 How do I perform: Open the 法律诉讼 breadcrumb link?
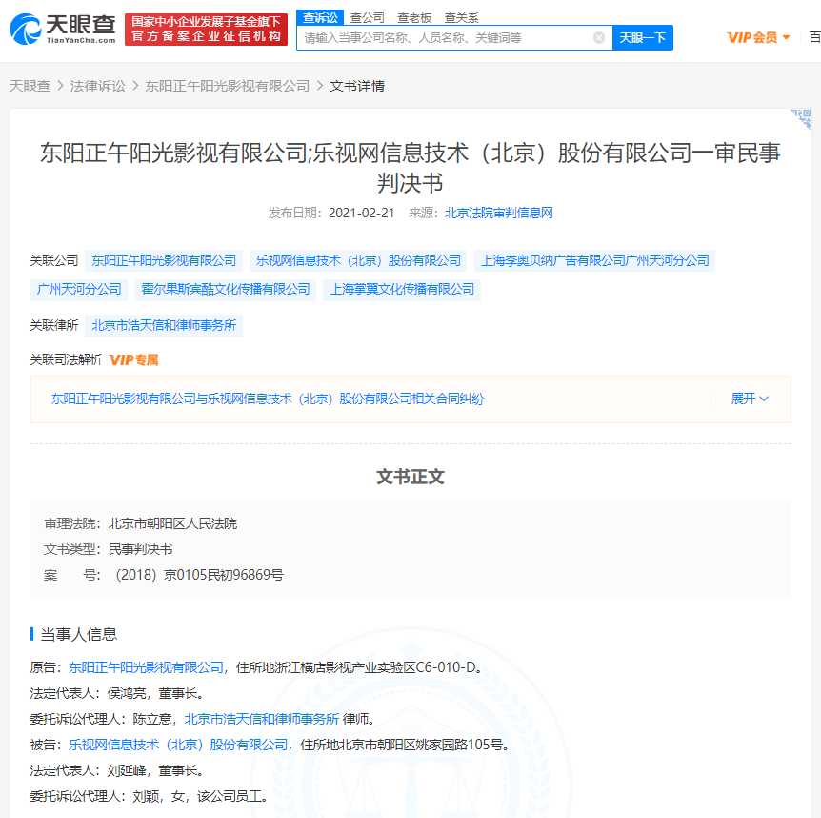coord(98,86)
